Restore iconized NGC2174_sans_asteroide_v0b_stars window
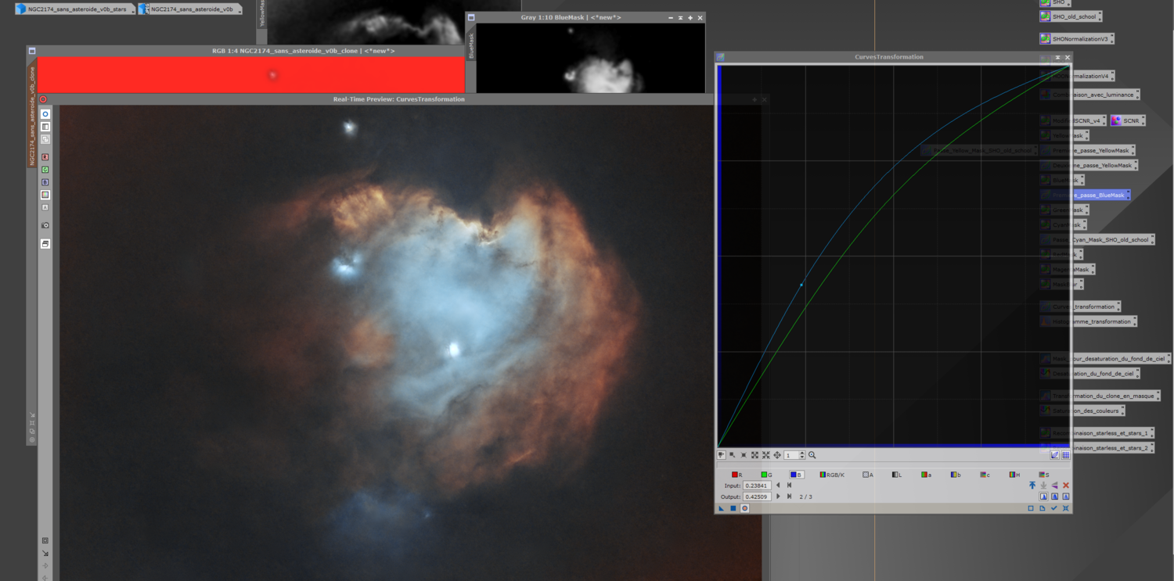The width and height of the screenshot is (1174, 581). point(74,9)
